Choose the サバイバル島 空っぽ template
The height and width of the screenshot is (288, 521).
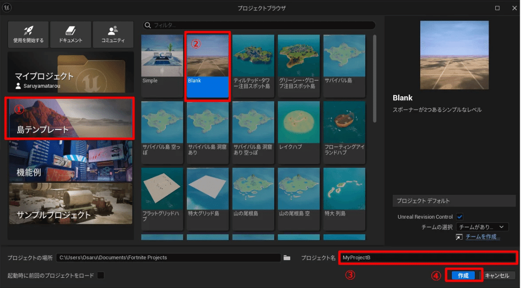162,132
